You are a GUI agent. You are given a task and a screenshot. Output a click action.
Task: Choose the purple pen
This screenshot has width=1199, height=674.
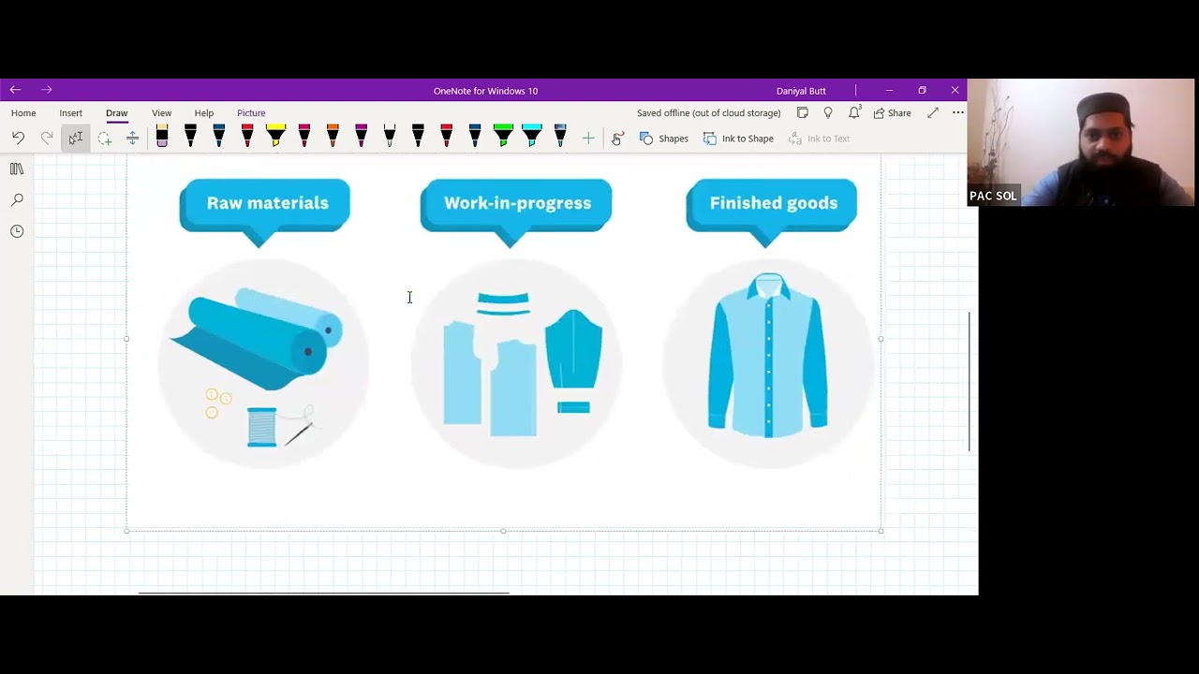362,138
